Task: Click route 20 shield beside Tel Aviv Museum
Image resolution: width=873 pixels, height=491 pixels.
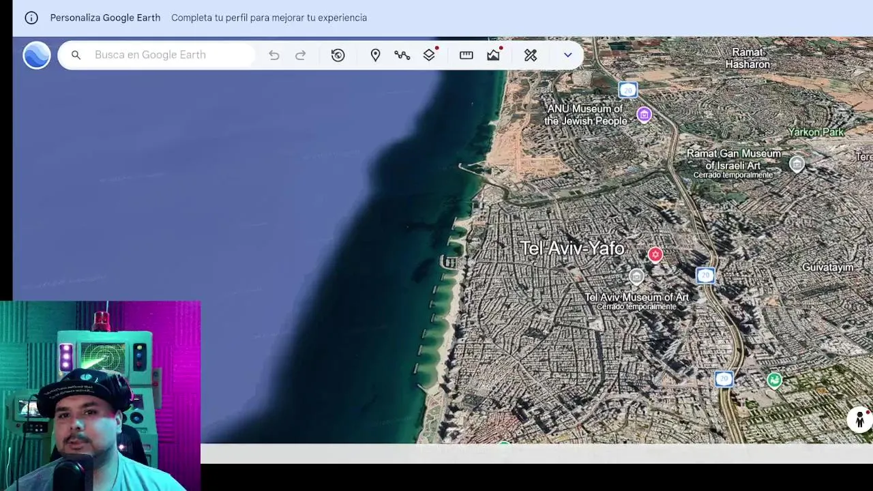Action: pos(705,276)
